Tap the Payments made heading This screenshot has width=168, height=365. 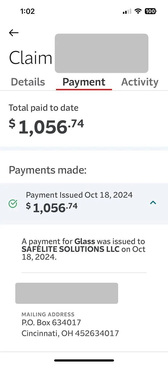point(48,170)
